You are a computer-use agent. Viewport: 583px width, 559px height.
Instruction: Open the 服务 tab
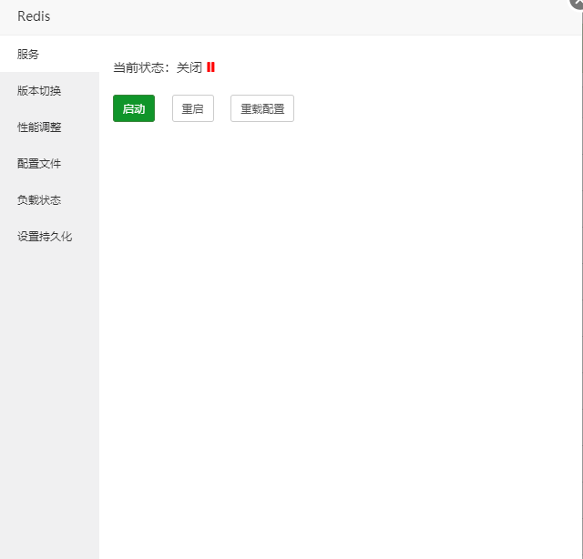(x=49, y=54)
